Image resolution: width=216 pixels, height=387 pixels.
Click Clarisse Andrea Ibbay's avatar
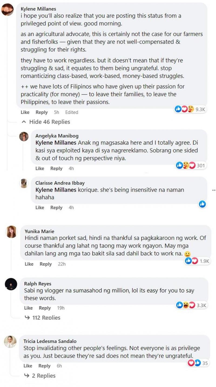coord(24,183)
